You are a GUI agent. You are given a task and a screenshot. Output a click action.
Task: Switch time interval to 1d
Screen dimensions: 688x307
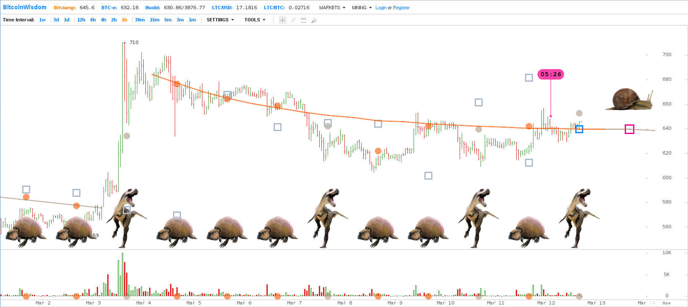(x=67, y=20)
